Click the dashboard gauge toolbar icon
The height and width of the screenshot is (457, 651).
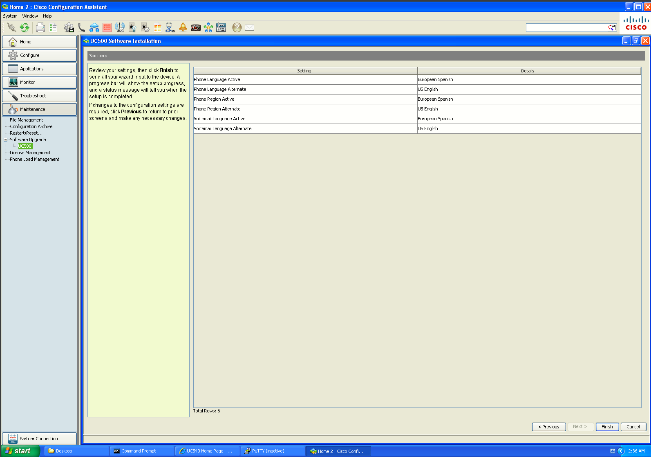point(196,27)
